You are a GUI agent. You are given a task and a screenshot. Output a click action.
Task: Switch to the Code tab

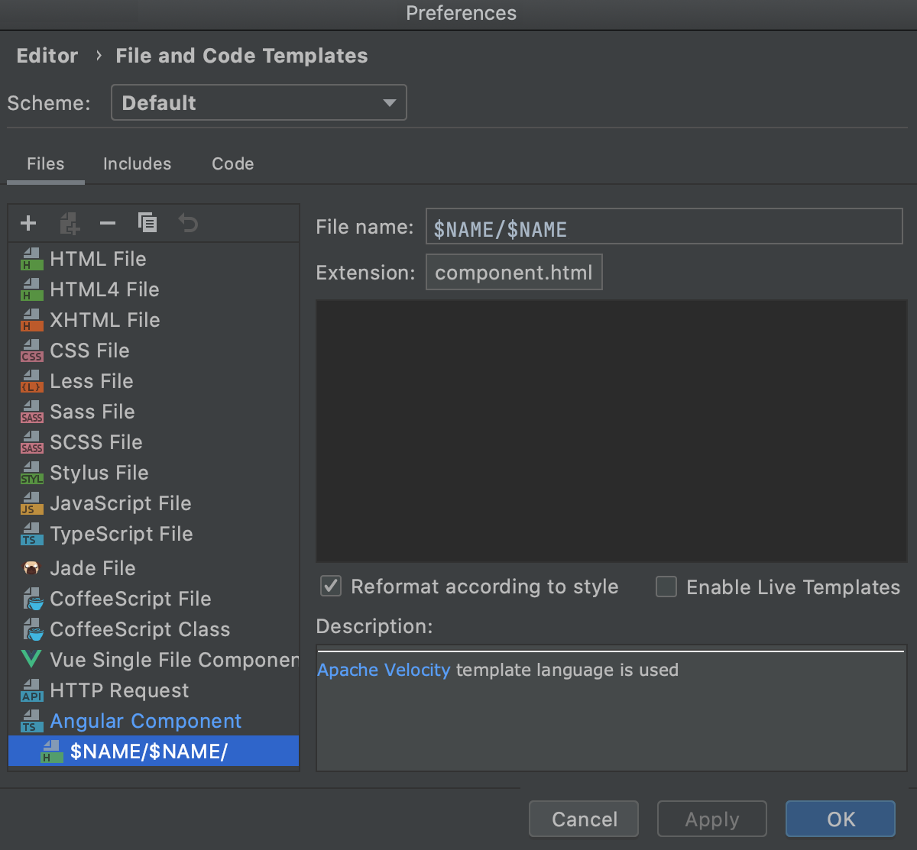[x=232, y=164]
